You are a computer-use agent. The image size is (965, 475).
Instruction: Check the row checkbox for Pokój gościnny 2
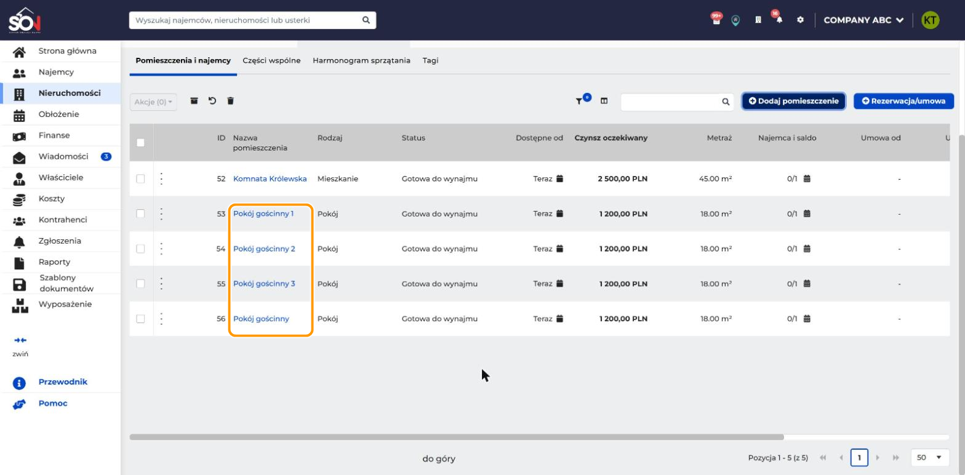(x=140, y=249)
